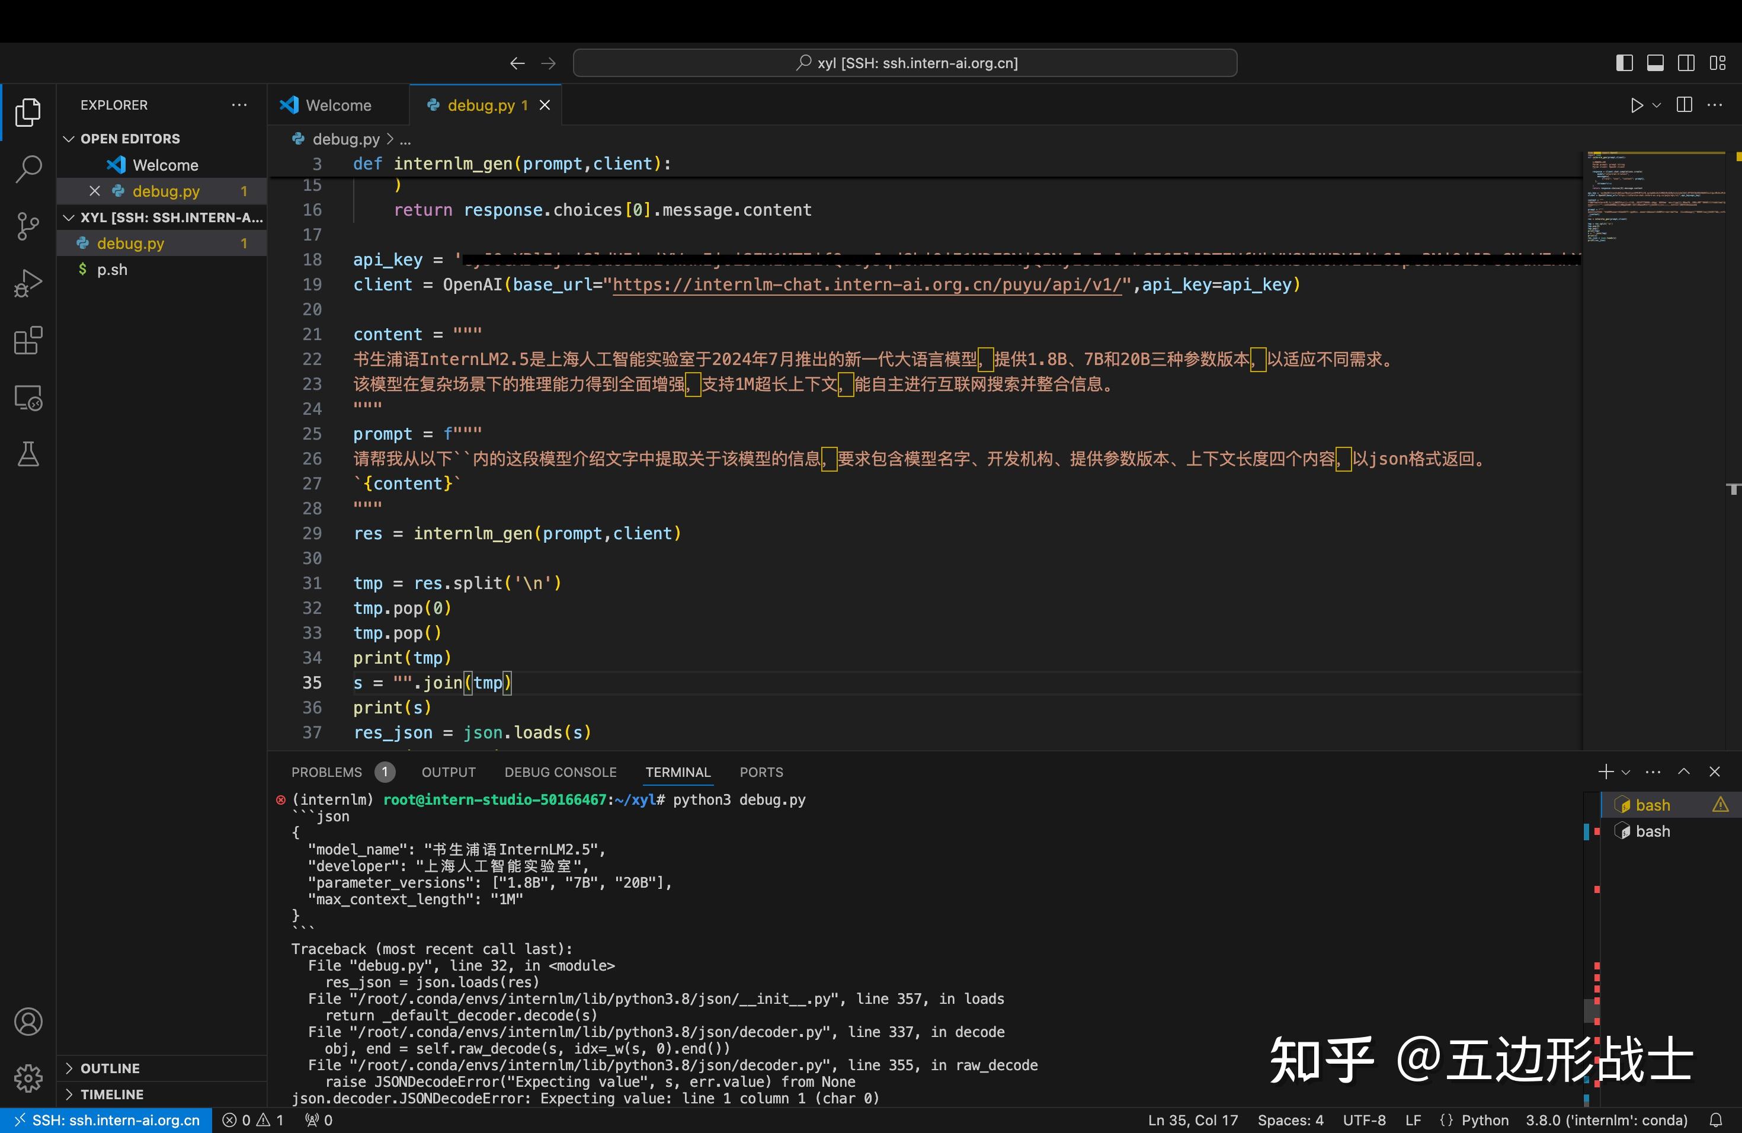The width and height of the screenshot is (1742, 1133).
Task: Open the Accounts icon in activity bar
Action: [x=28, y=1021]
